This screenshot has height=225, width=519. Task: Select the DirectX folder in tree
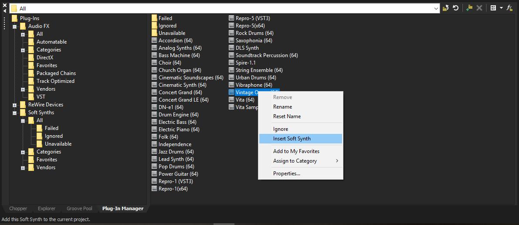[41, 58]
